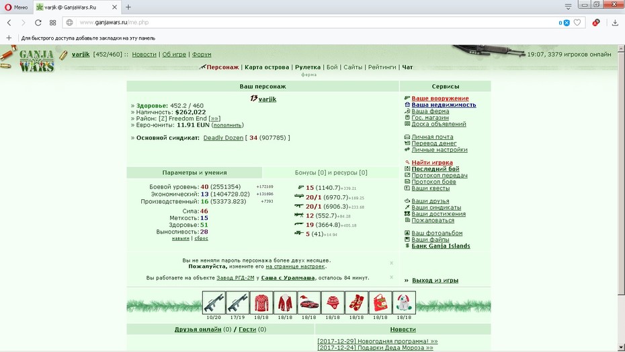The height and width of the screenshot is (352, 625).
Task: Click second rifle item thumbnail 17/19
Action: (237, 303)
